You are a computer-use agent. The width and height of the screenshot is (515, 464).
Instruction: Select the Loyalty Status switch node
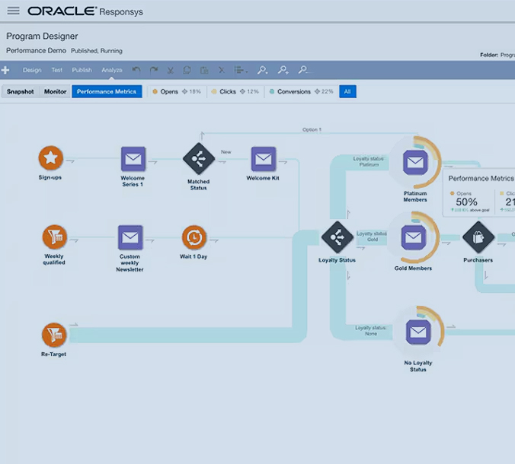[337, 237]
